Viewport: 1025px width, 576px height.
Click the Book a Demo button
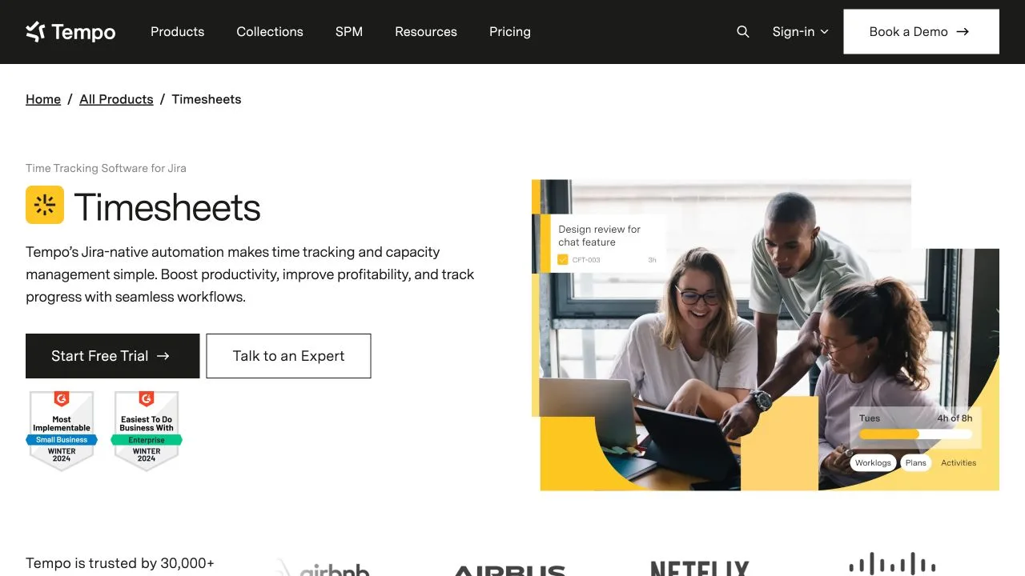click(x=921, y=32)
